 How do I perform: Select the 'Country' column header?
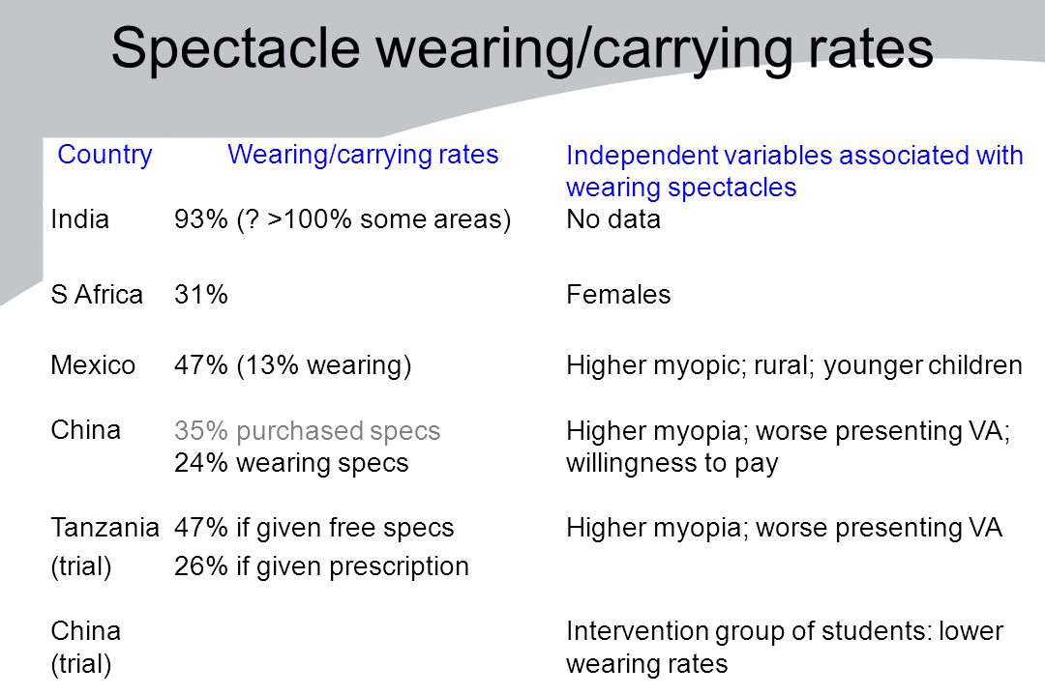click(x=104, y=156)
